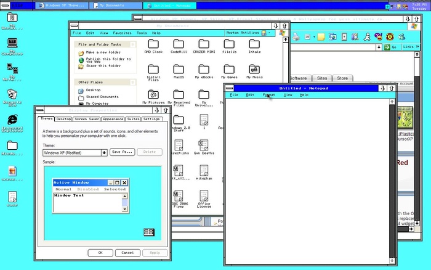This screenshot has height=270, width=431.
Task: Click Make a new folder link
Action: [102, 53]
